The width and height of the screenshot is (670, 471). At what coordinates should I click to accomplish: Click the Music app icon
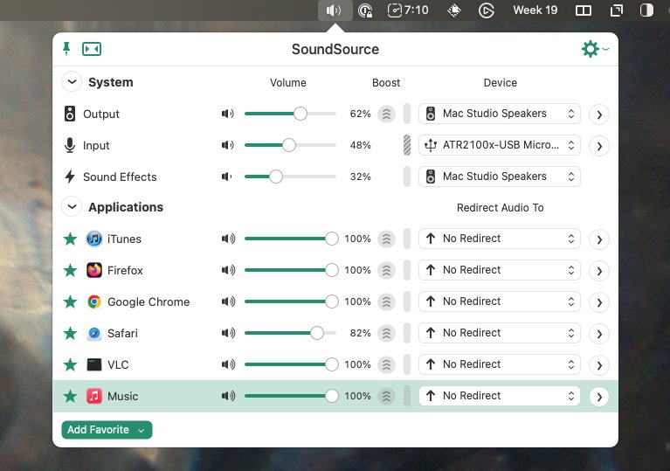(94, 396)
